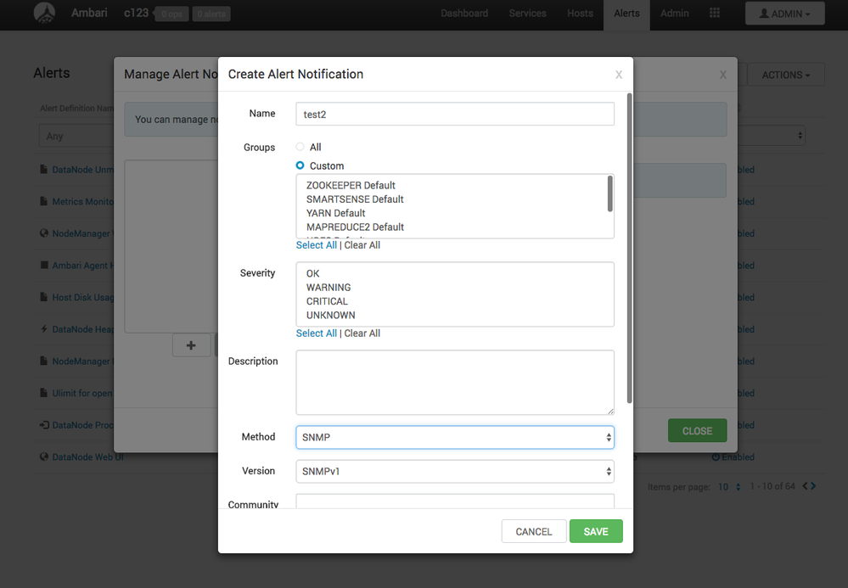Select CRITICAL in the Severity list

[x=327, y=301]
